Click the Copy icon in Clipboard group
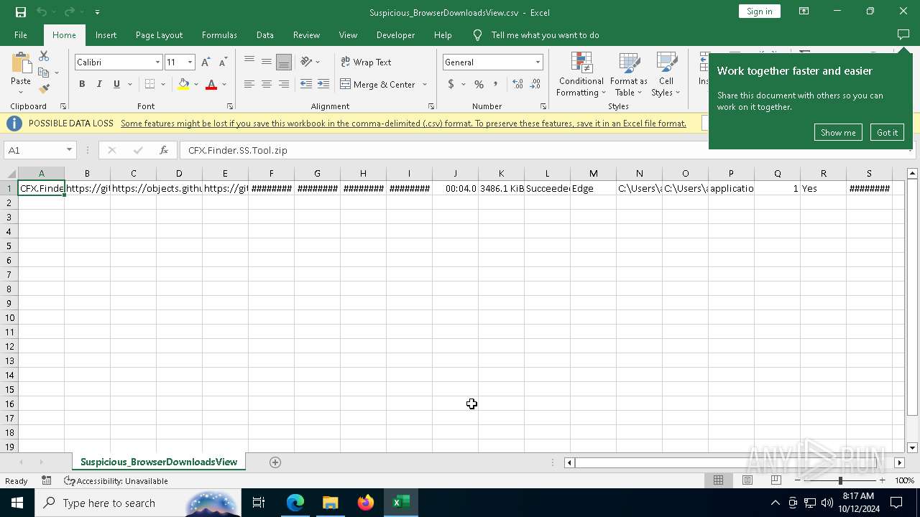 coord(44,73)
